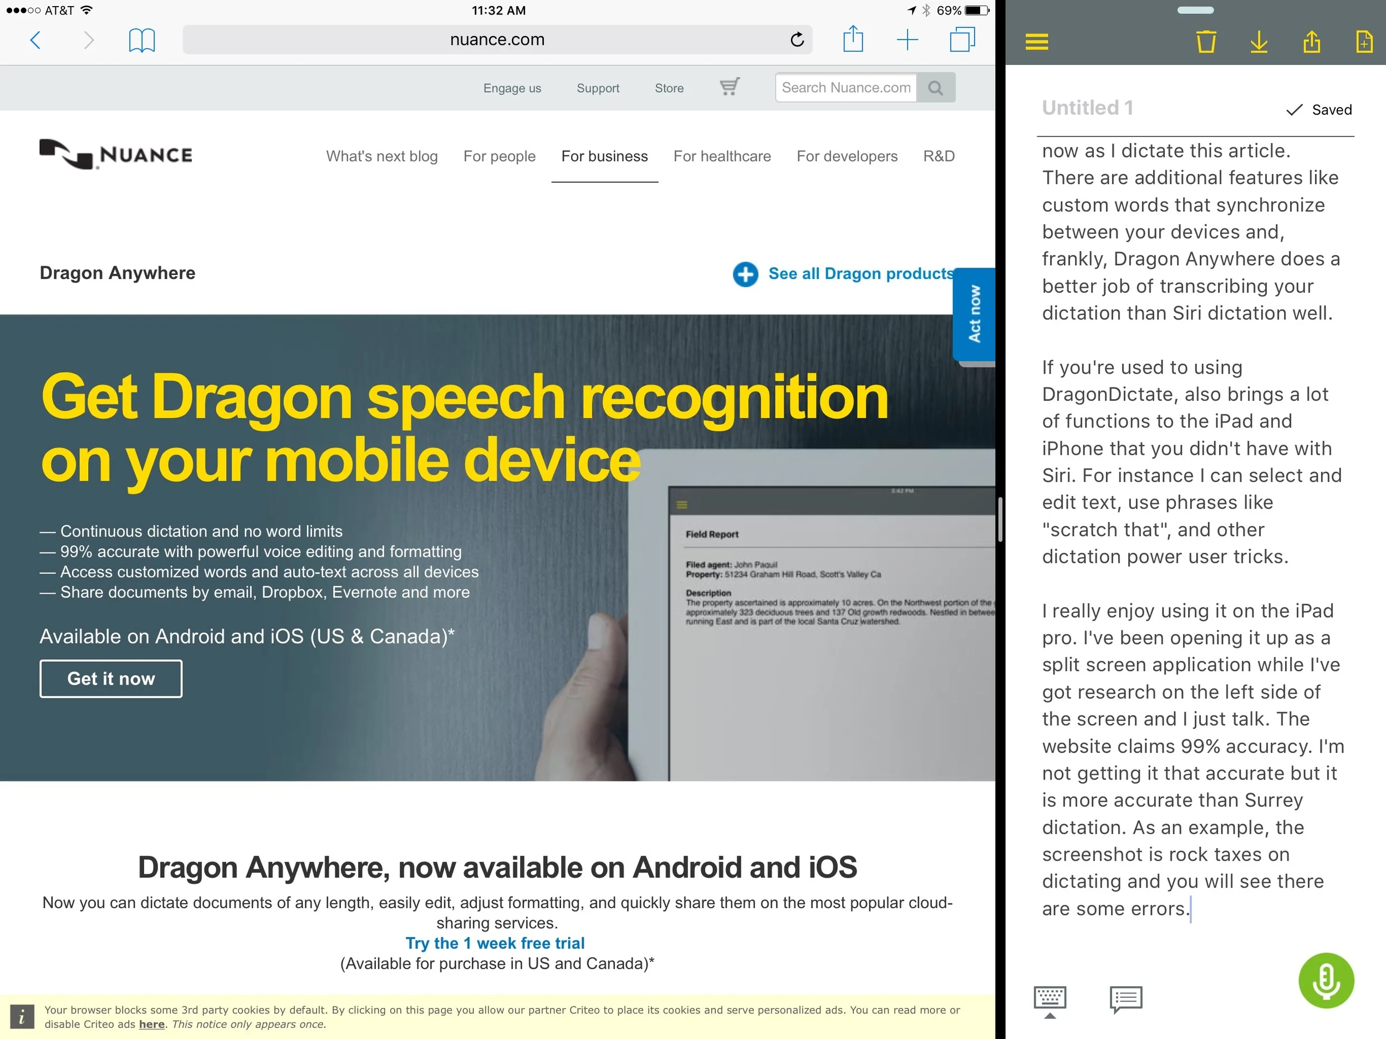1386x1039 pixels.
Task: Open the Engage us link
Action: pos(512,88)
